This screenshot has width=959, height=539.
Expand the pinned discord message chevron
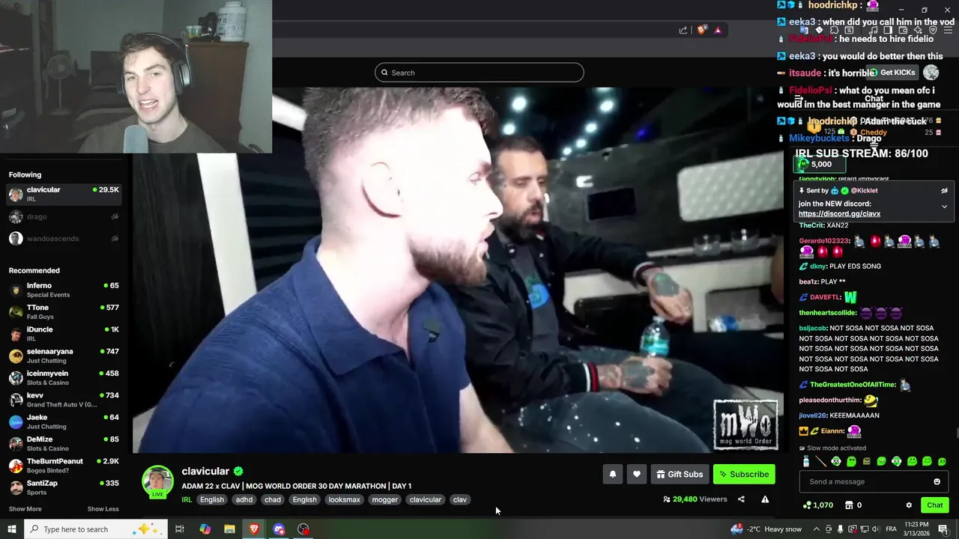click(x=944, y=207)
